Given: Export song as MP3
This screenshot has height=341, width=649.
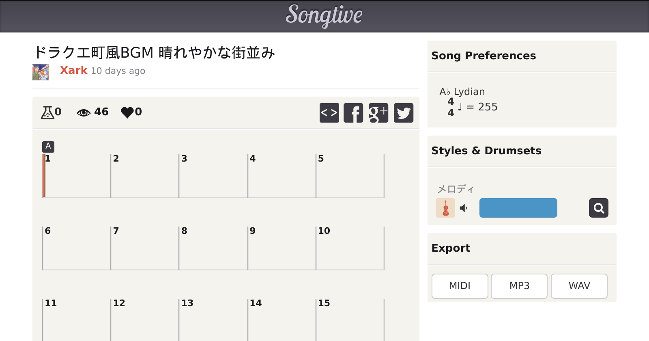Looking at the screenshot, I should [519, 286].
